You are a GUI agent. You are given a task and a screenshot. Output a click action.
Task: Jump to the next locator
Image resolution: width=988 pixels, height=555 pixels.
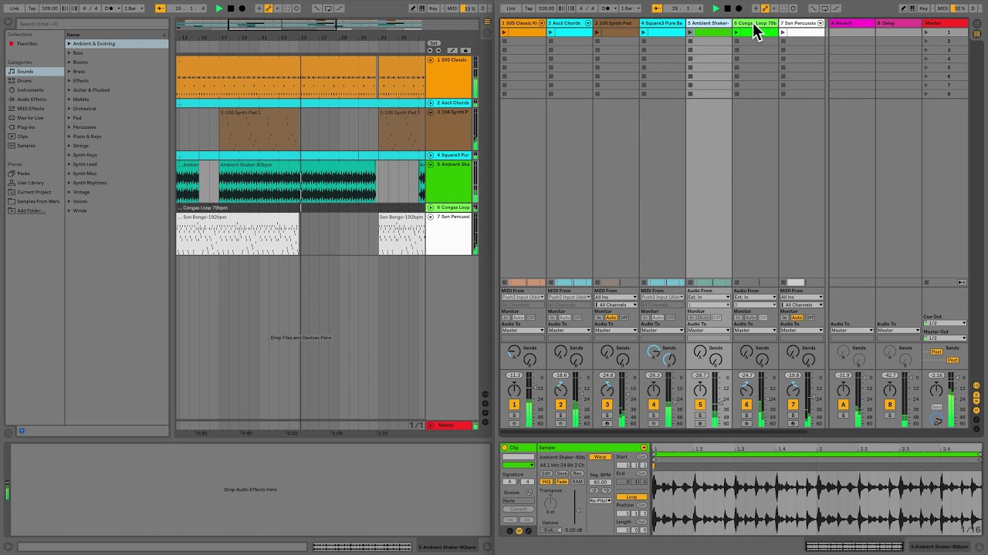pos(438,51)
